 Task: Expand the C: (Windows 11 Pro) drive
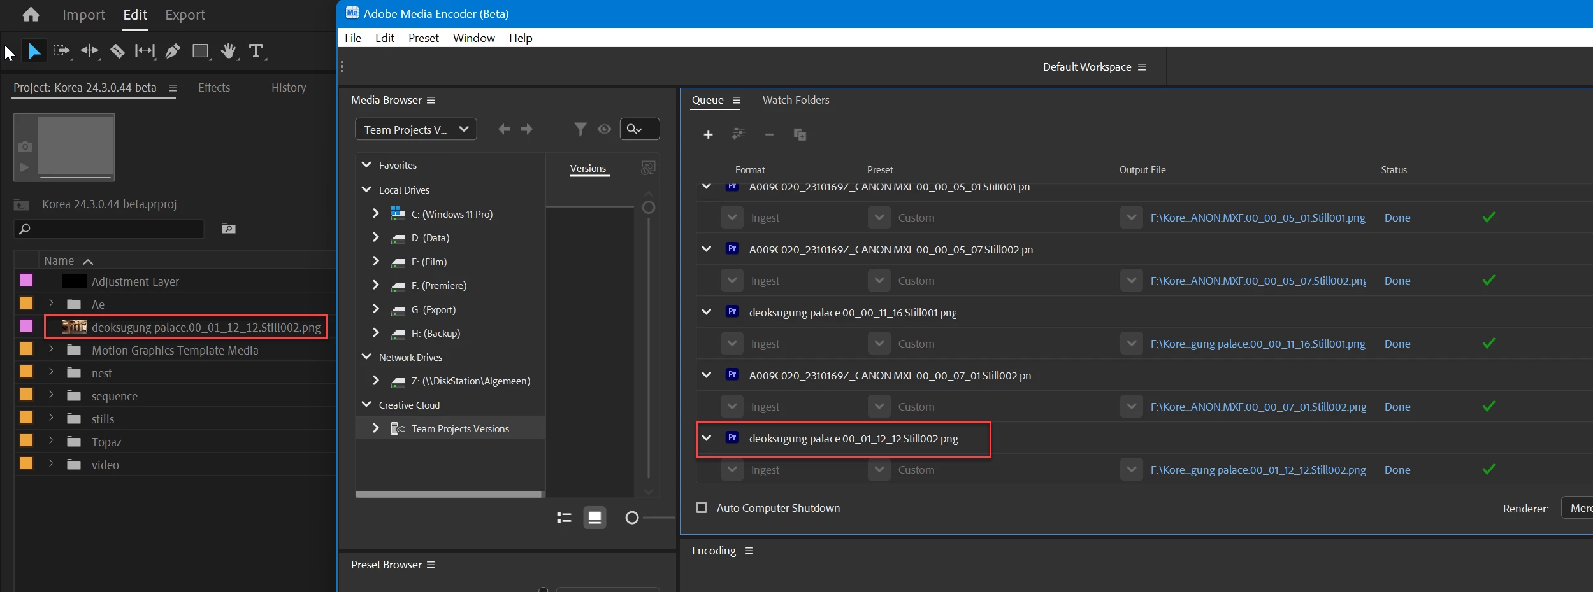pyautogui.click(x=375, y=214)
